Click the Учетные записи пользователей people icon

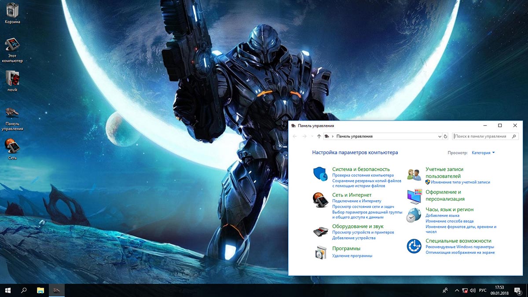414,174
